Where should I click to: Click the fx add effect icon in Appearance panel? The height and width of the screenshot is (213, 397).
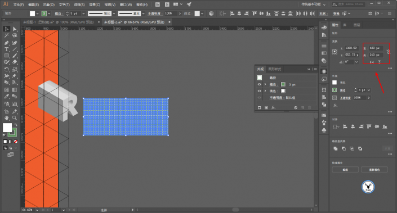pos(273,108)
